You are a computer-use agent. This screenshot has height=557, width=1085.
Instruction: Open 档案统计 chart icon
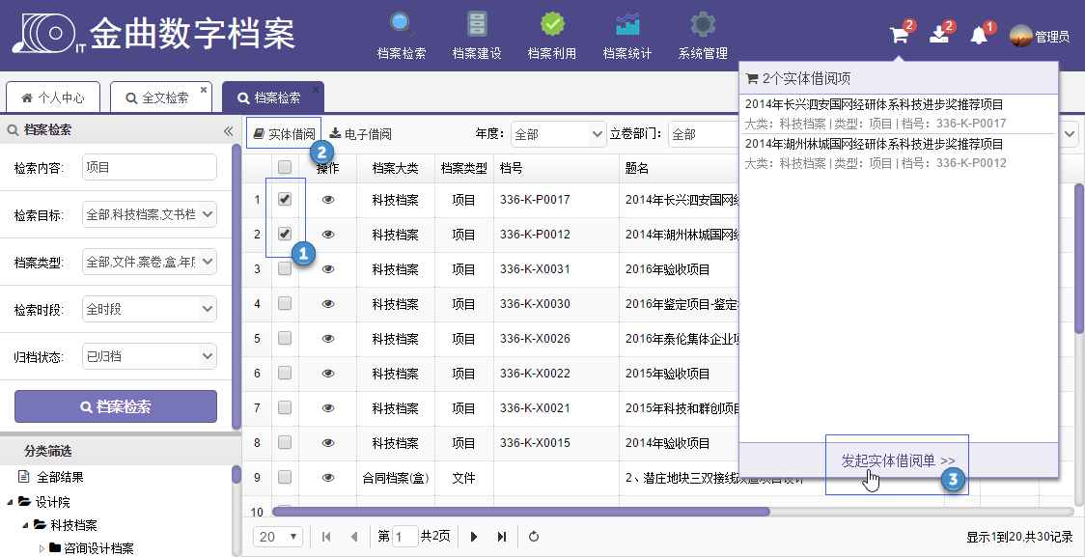[x=627, y=24]
